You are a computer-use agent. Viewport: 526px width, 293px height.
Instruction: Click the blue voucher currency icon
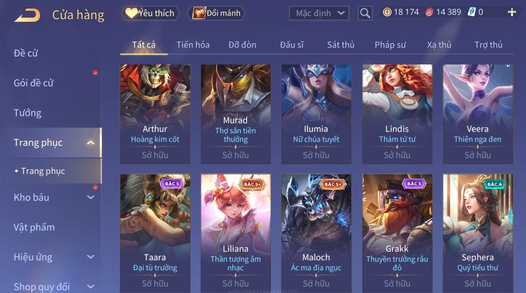pos(472,12)
